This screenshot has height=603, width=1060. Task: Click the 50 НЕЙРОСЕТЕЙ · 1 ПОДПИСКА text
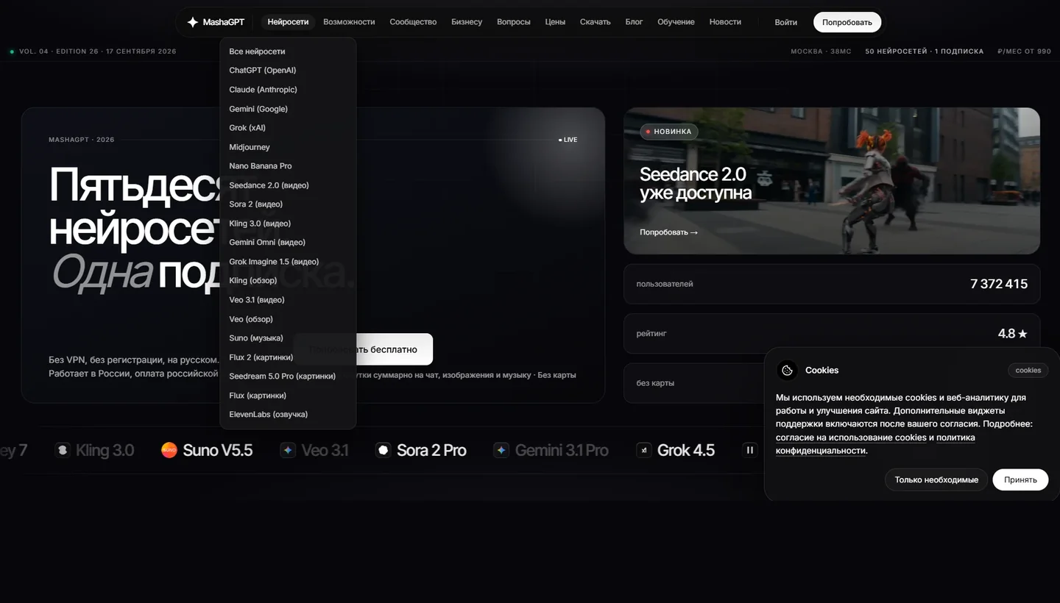point(925,51)
